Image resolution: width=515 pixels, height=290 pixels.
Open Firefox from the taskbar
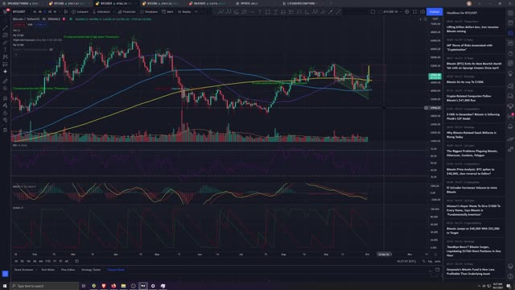(x=113, y=286)
